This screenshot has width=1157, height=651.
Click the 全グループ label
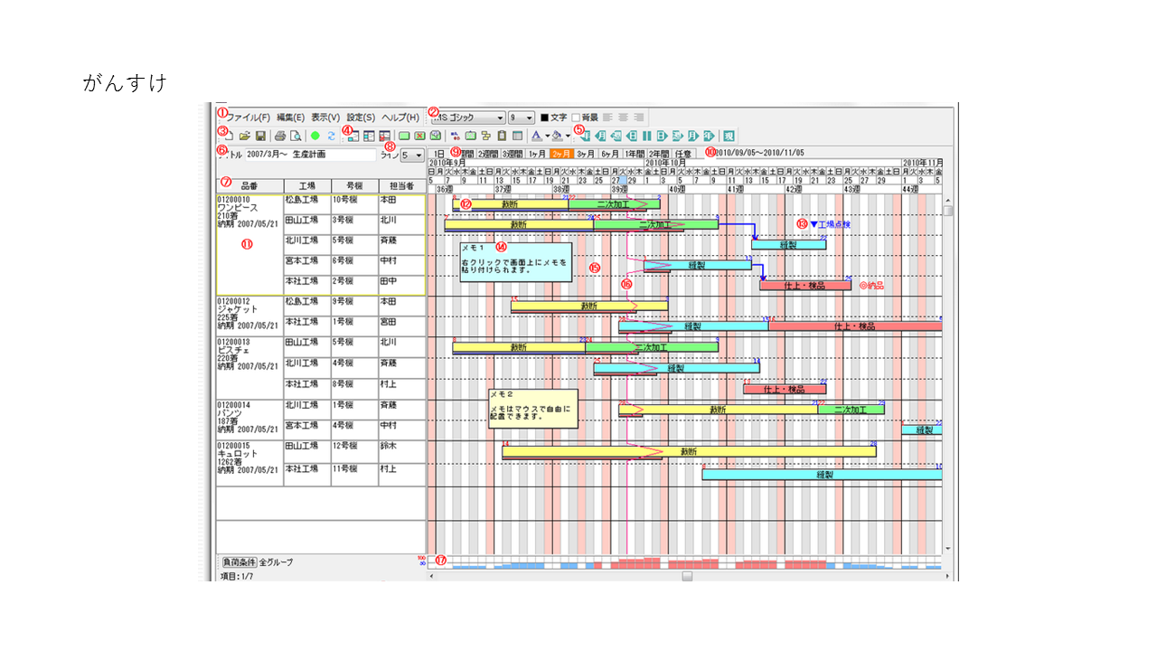(276, 562)
